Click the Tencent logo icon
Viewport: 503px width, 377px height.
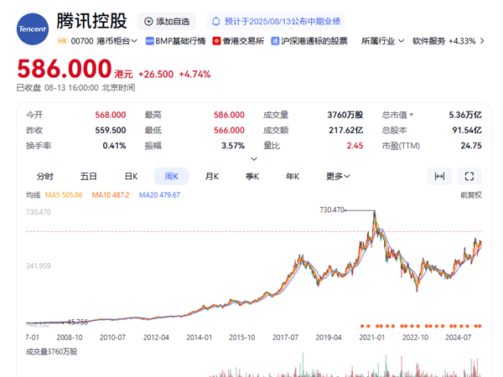click(x=33, y=28)
